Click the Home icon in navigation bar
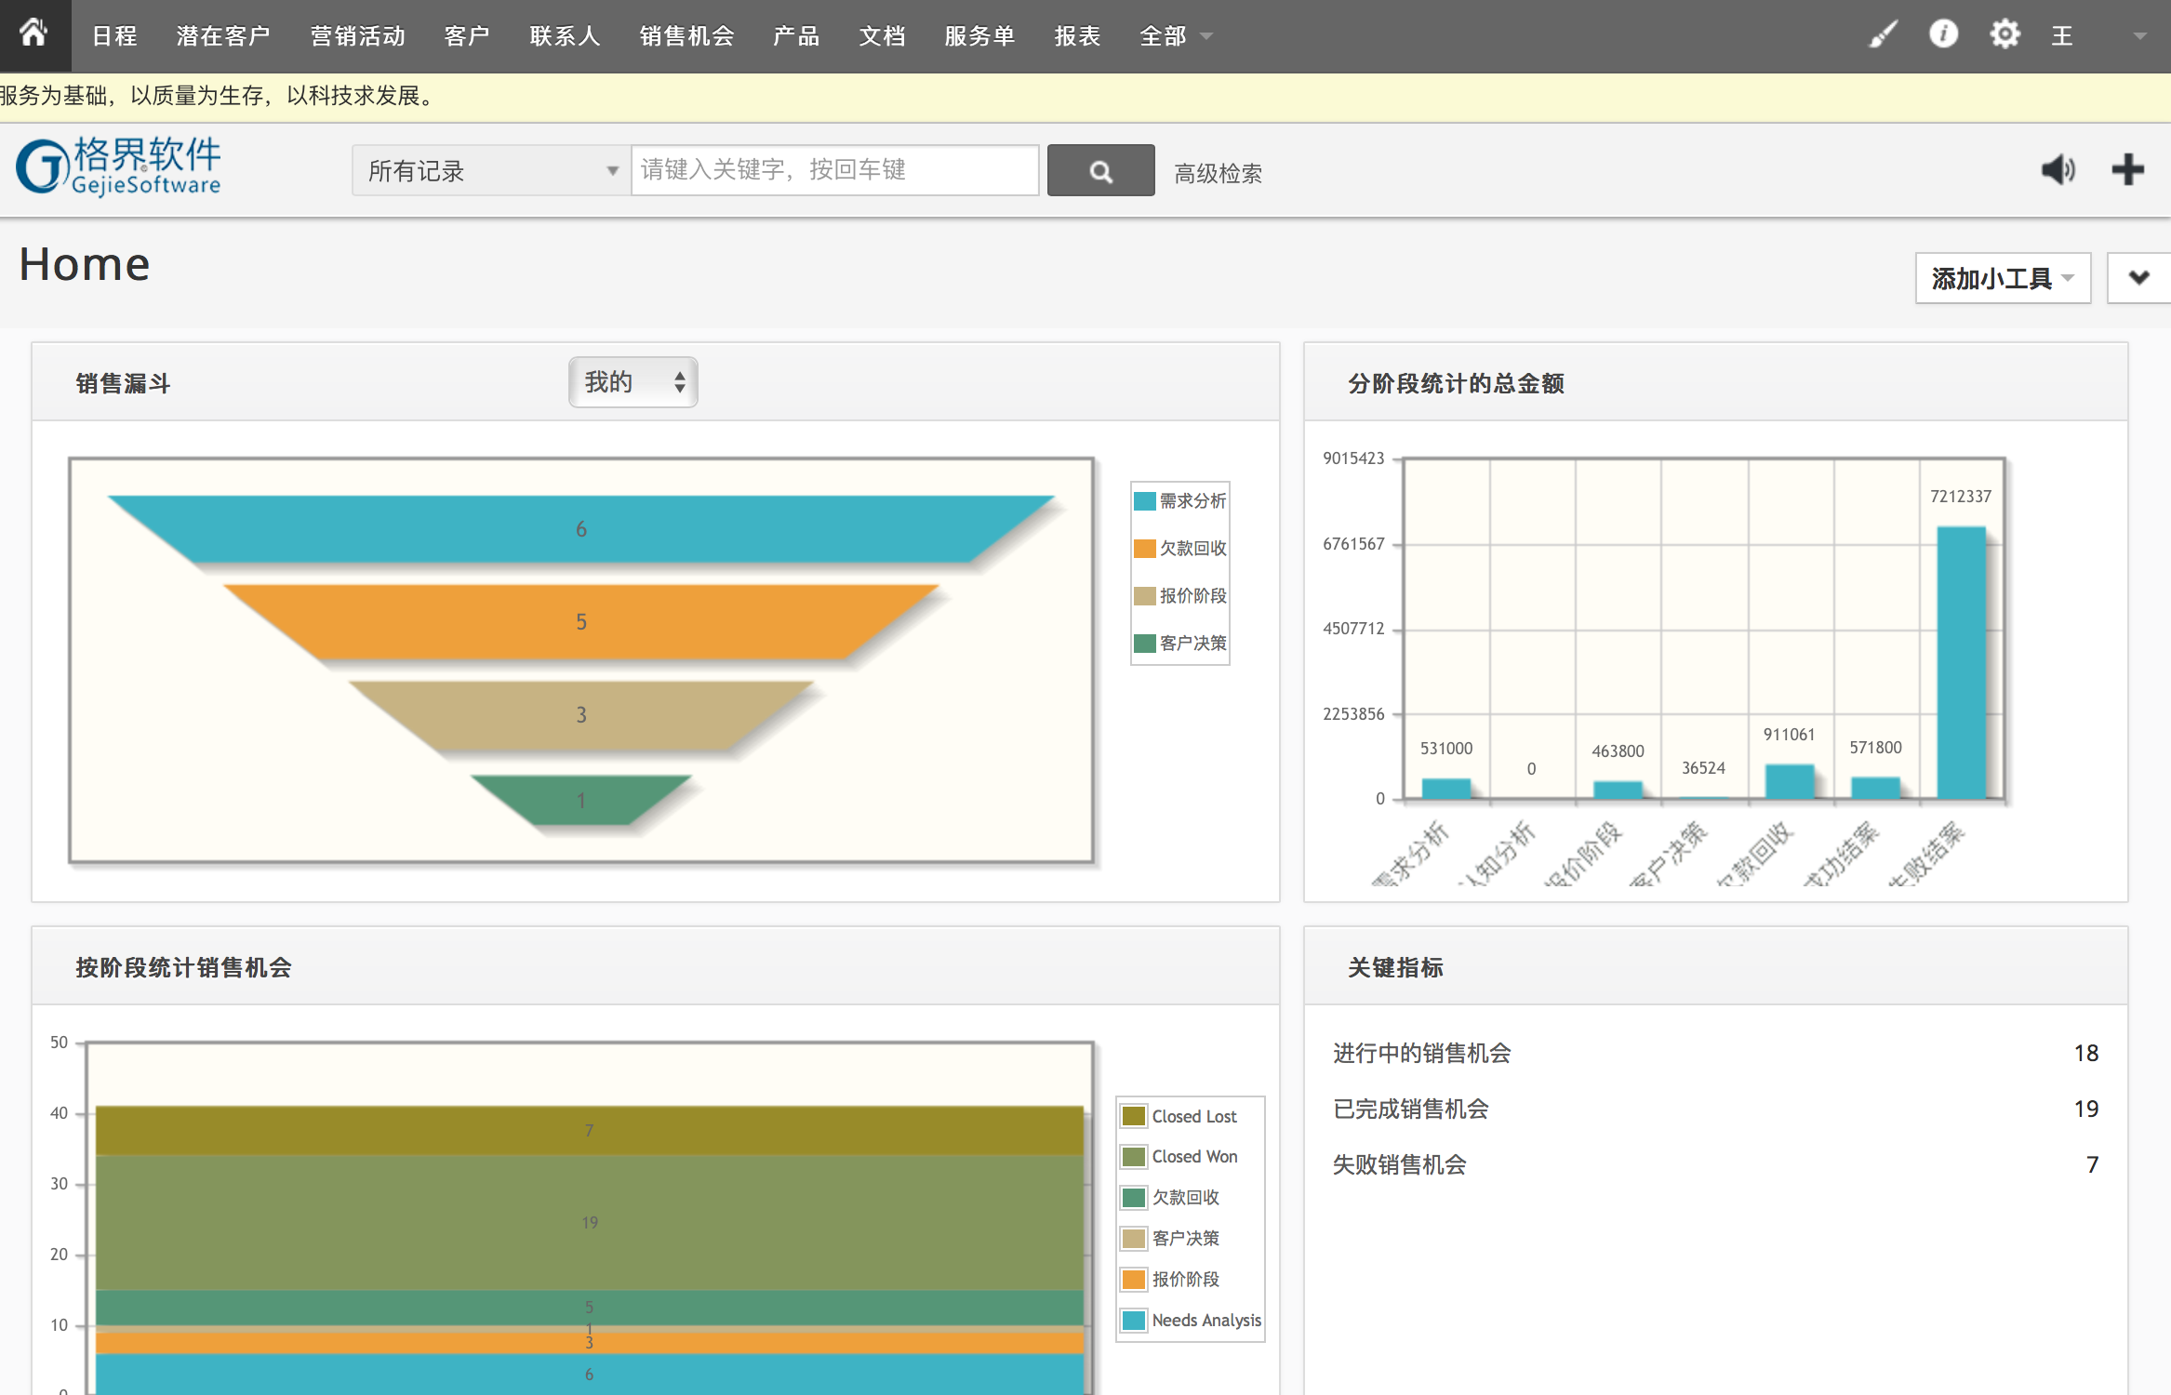The image size is (2171, 1395). 34,34
